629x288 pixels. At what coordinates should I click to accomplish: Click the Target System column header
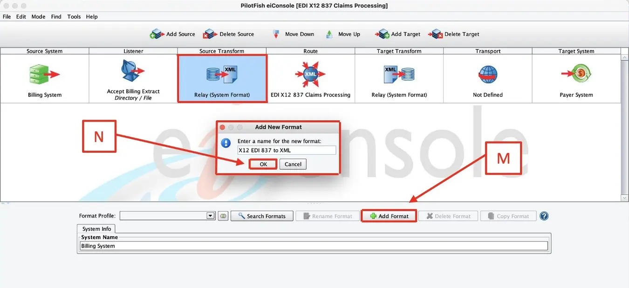[576, 51]
